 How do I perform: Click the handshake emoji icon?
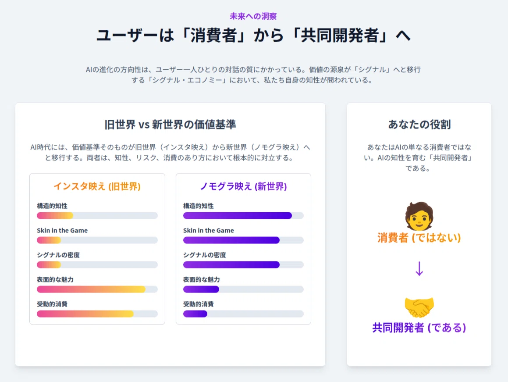419,307
